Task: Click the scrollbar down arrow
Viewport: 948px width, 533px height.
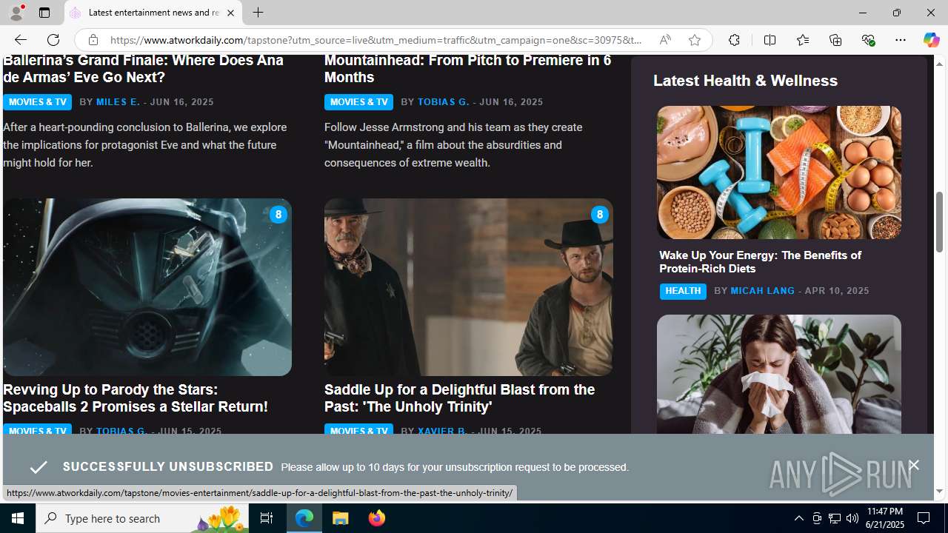Action: [940, 492]
